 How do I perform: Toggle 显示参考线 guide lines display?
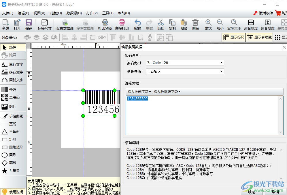point(259,37)
